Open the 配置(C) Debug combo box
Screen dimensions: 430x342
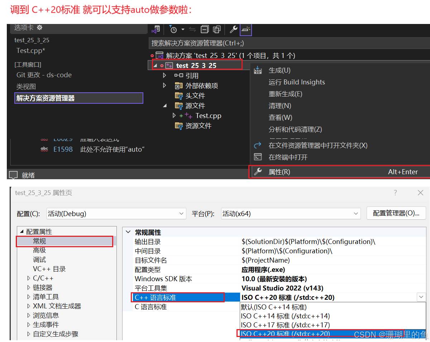(116, 214)
